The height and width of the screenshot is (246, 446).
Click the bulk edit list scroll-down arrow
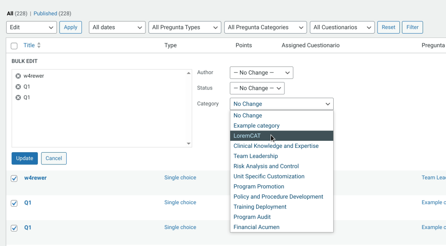tap(189, 143)
